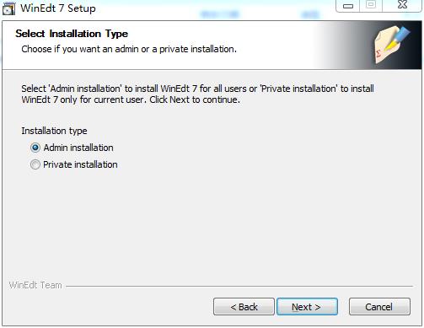Image resolution: width=424 pixels, height=328 pixels.
Task: Click the 'WinEdt 7 Setup' title bar text
Action: (58, 8)
